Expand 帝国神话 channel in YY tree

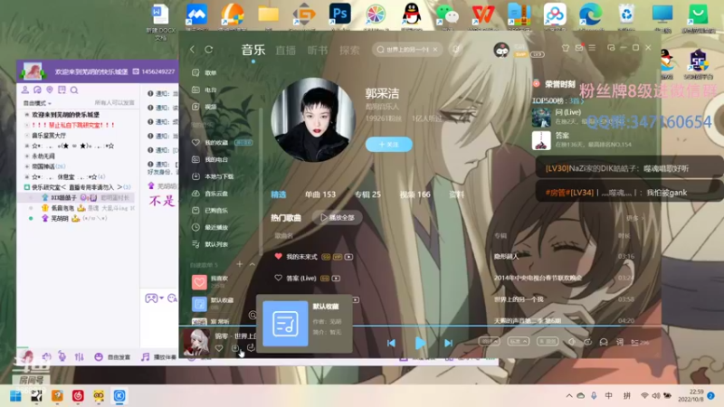click(45, 166)
